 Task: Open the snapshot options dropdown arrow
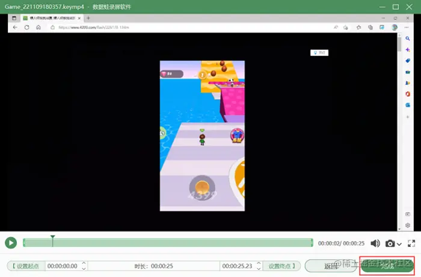pyautogui.click(x=399, y=244)
